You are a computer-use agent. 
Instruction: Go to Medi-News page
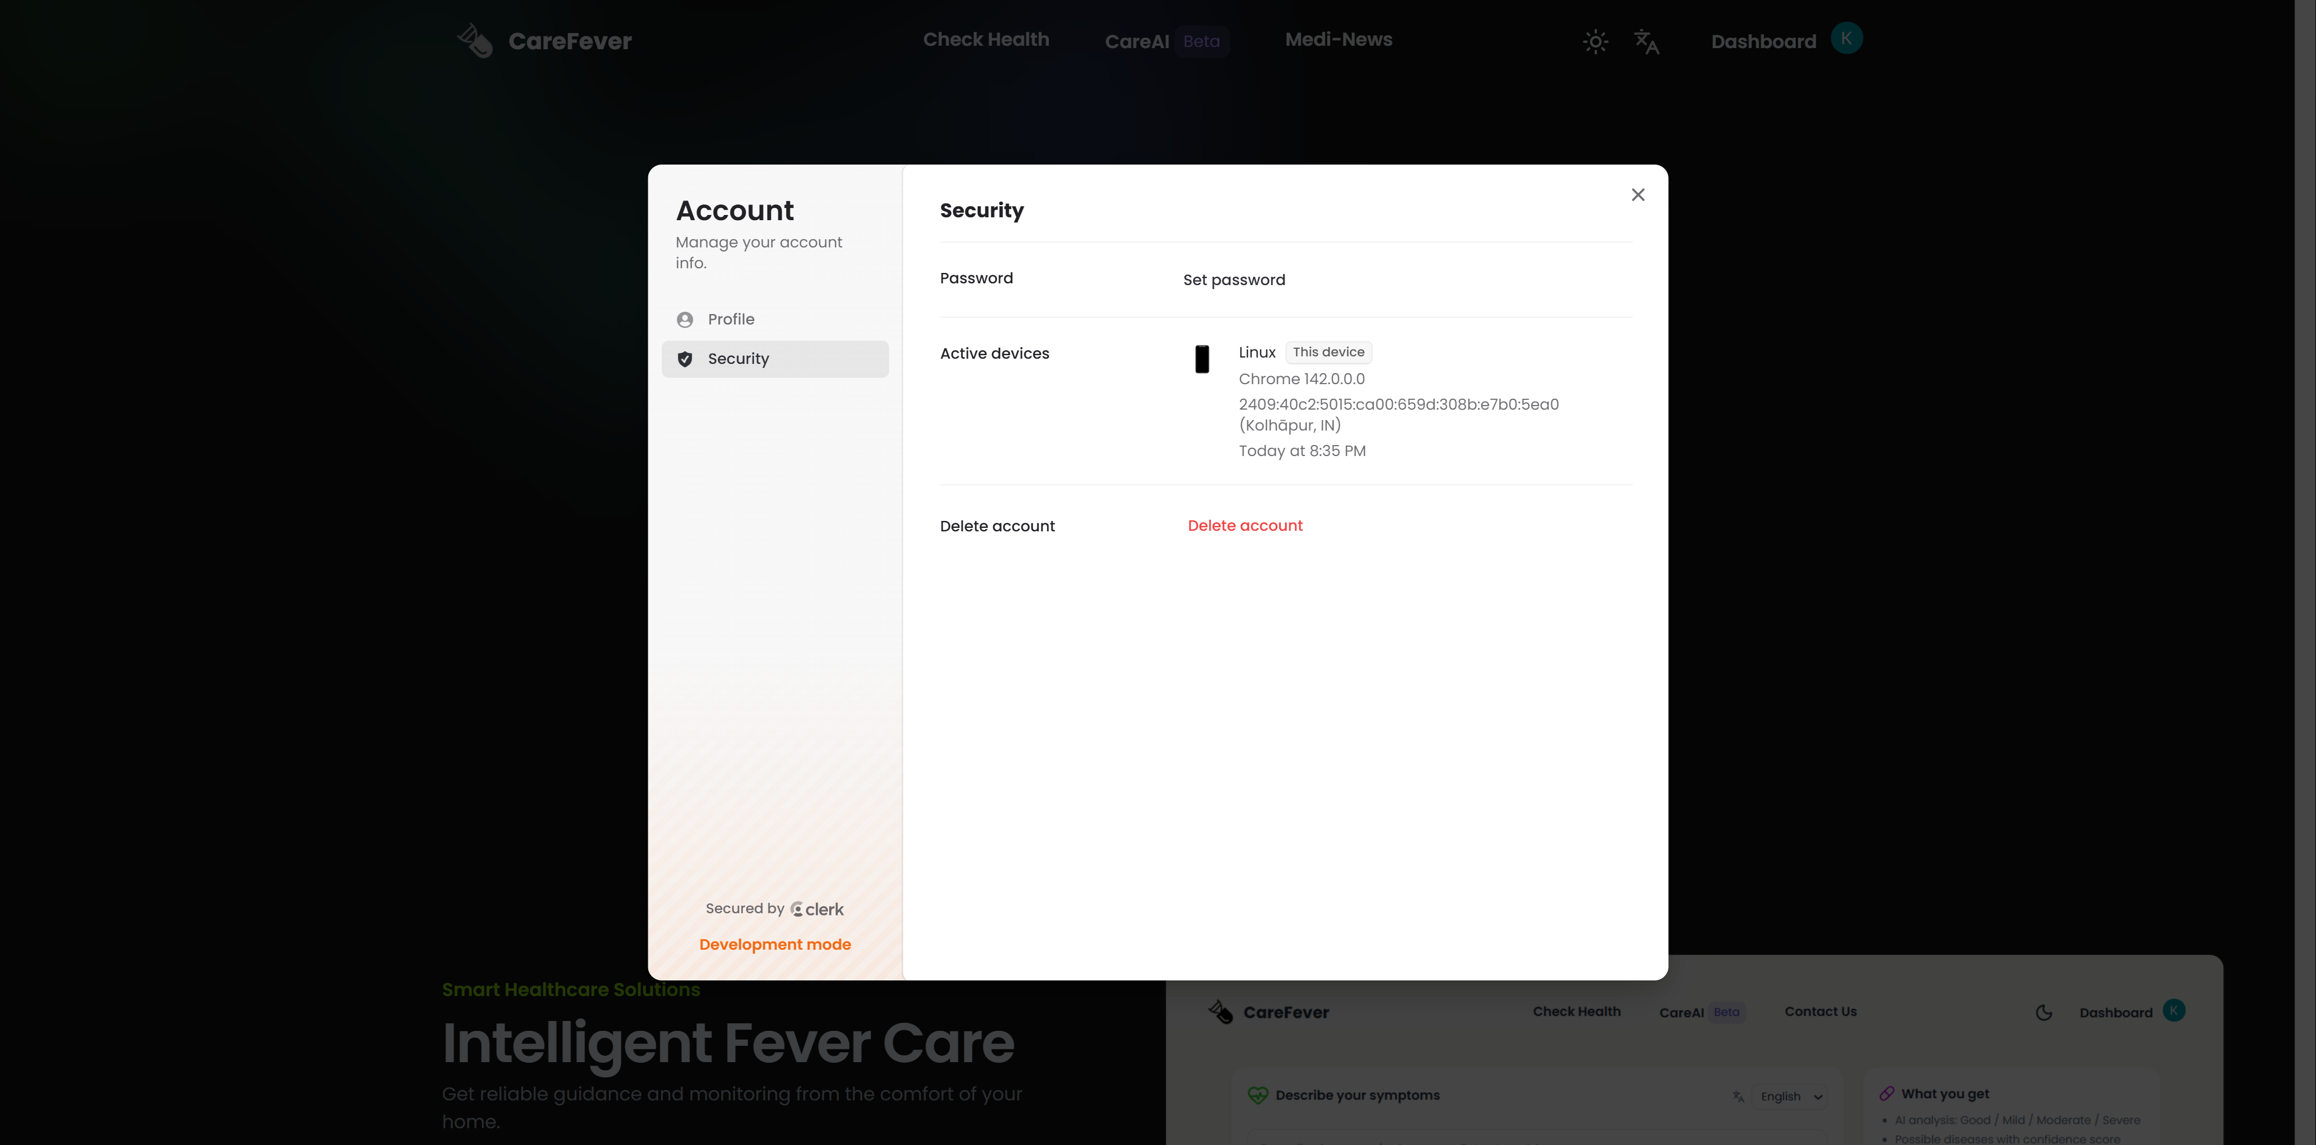(1338, 39)
